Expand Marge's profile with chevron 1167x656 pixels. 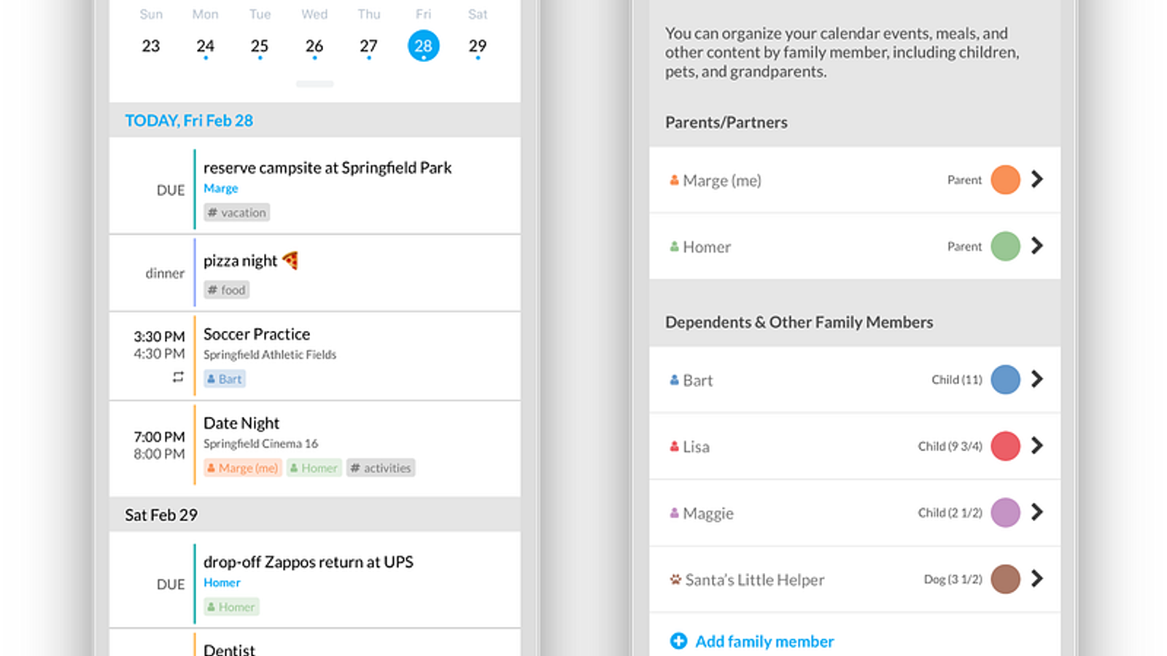(1037, 179)
